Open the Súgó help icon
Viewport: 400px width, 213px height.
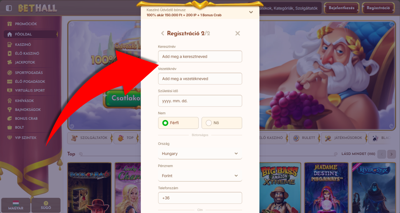46,203
